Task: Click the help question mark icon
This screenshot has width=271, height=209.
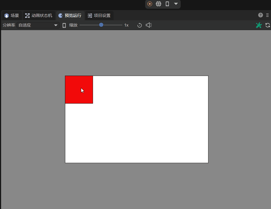Action: click(x=261, y=15)
